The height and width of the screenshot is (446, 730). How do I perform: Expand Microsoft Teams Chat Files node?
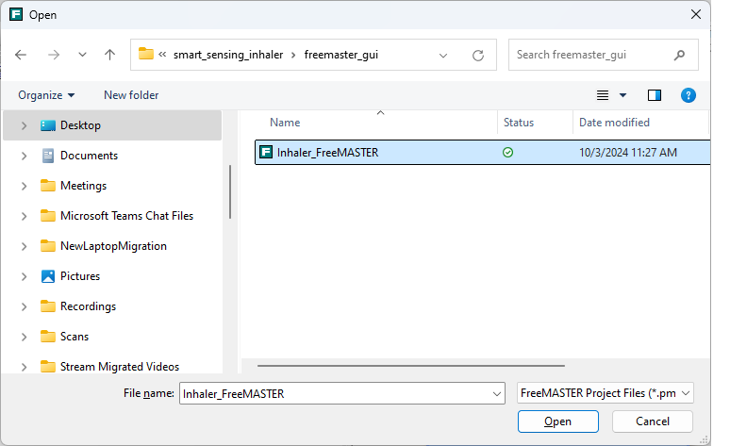[25, 217]
